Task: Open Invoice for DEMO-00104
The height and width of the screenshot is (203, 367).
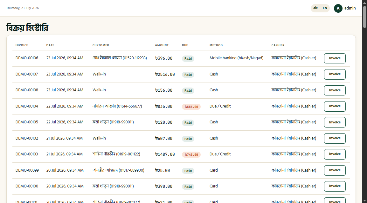Action: (x=335, y=106)
